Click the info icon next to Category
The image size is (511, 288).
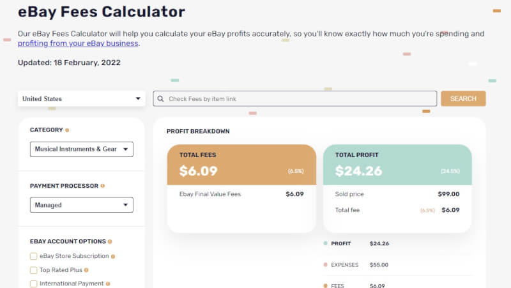pos(67,130)
